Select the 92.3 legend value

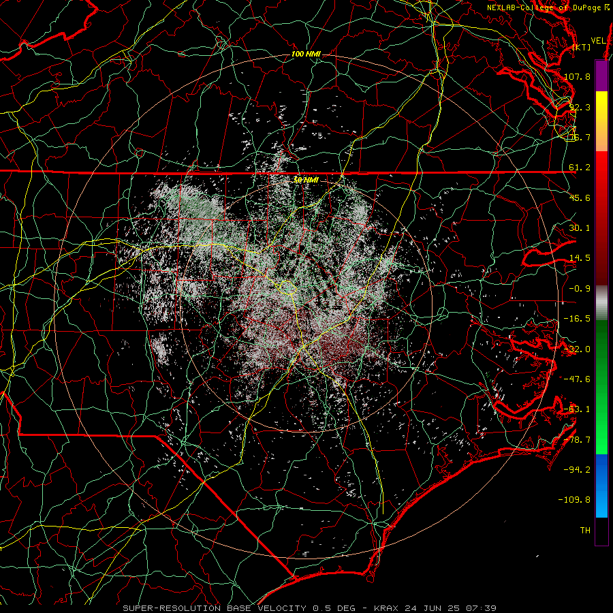tap(580, 107)
